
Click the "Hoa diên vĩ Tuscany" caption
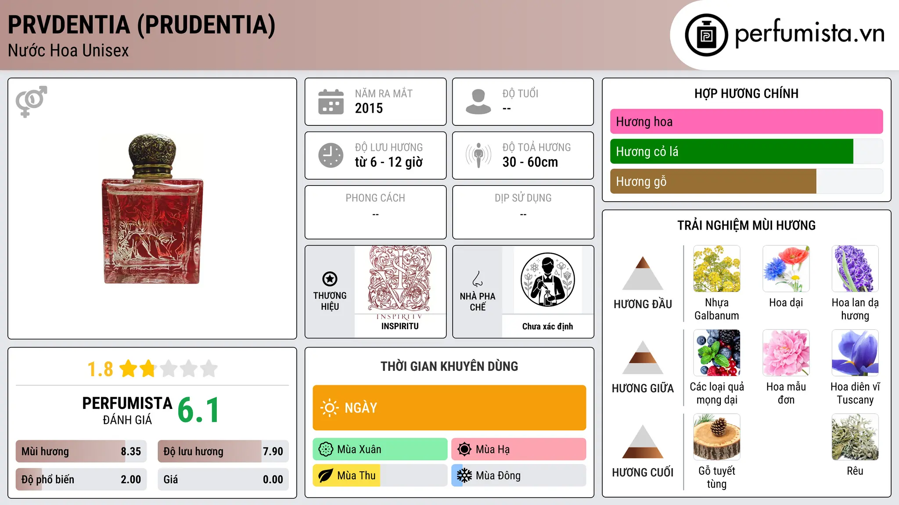click(x=855, y=393)
